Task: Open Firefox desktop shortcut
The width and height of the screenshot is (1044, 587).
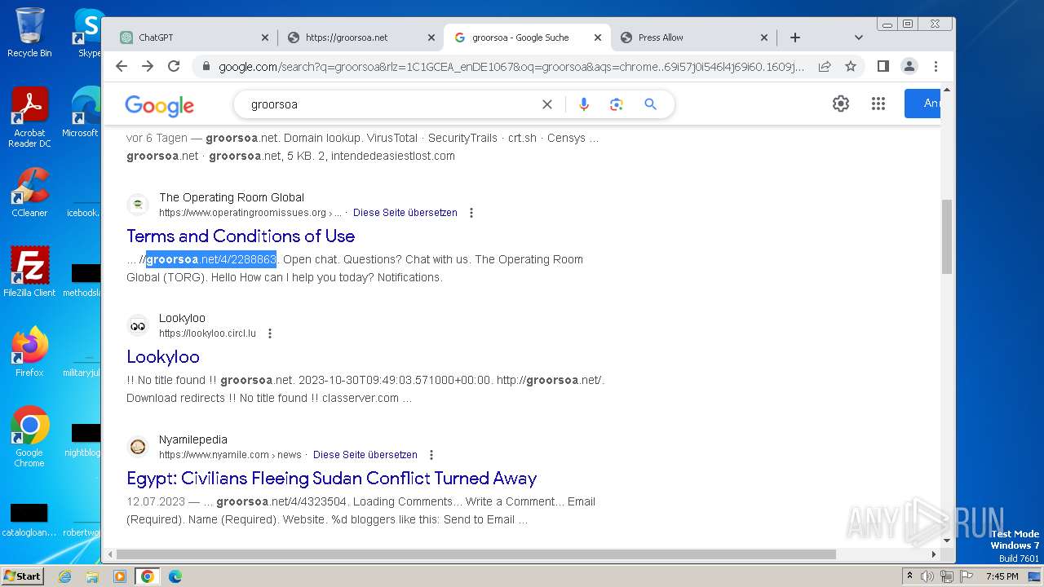Action: coord(29,352)
